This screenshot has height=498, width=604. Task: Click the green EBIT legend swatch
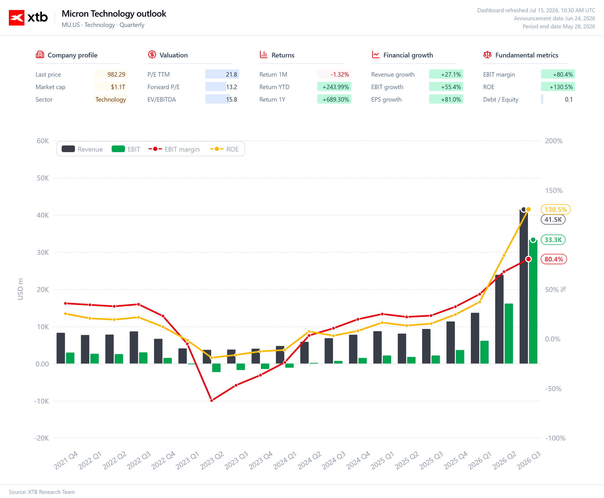point(118,149)
